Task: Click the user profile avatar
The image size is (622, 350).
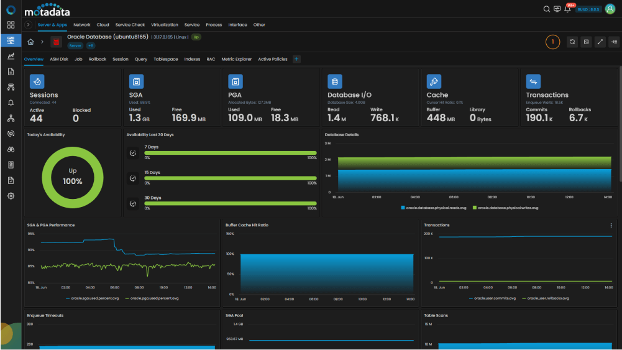Action: 610,9
